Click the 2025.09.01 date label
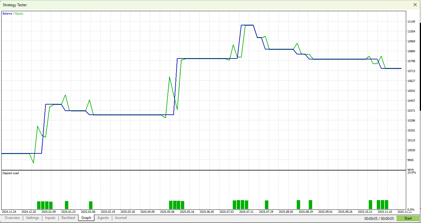This screenshot has height=223, width=421. click(x=325, y=212)
